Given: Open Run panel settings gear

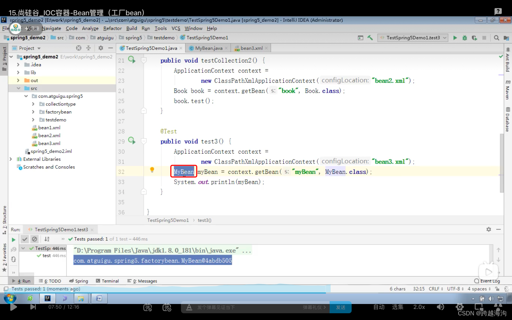Looking at the screenshot, I should pos(489,230).
